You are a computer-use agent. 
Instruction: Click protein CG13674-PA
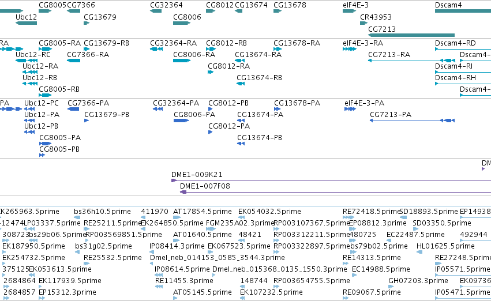click(x=260, y=115)
